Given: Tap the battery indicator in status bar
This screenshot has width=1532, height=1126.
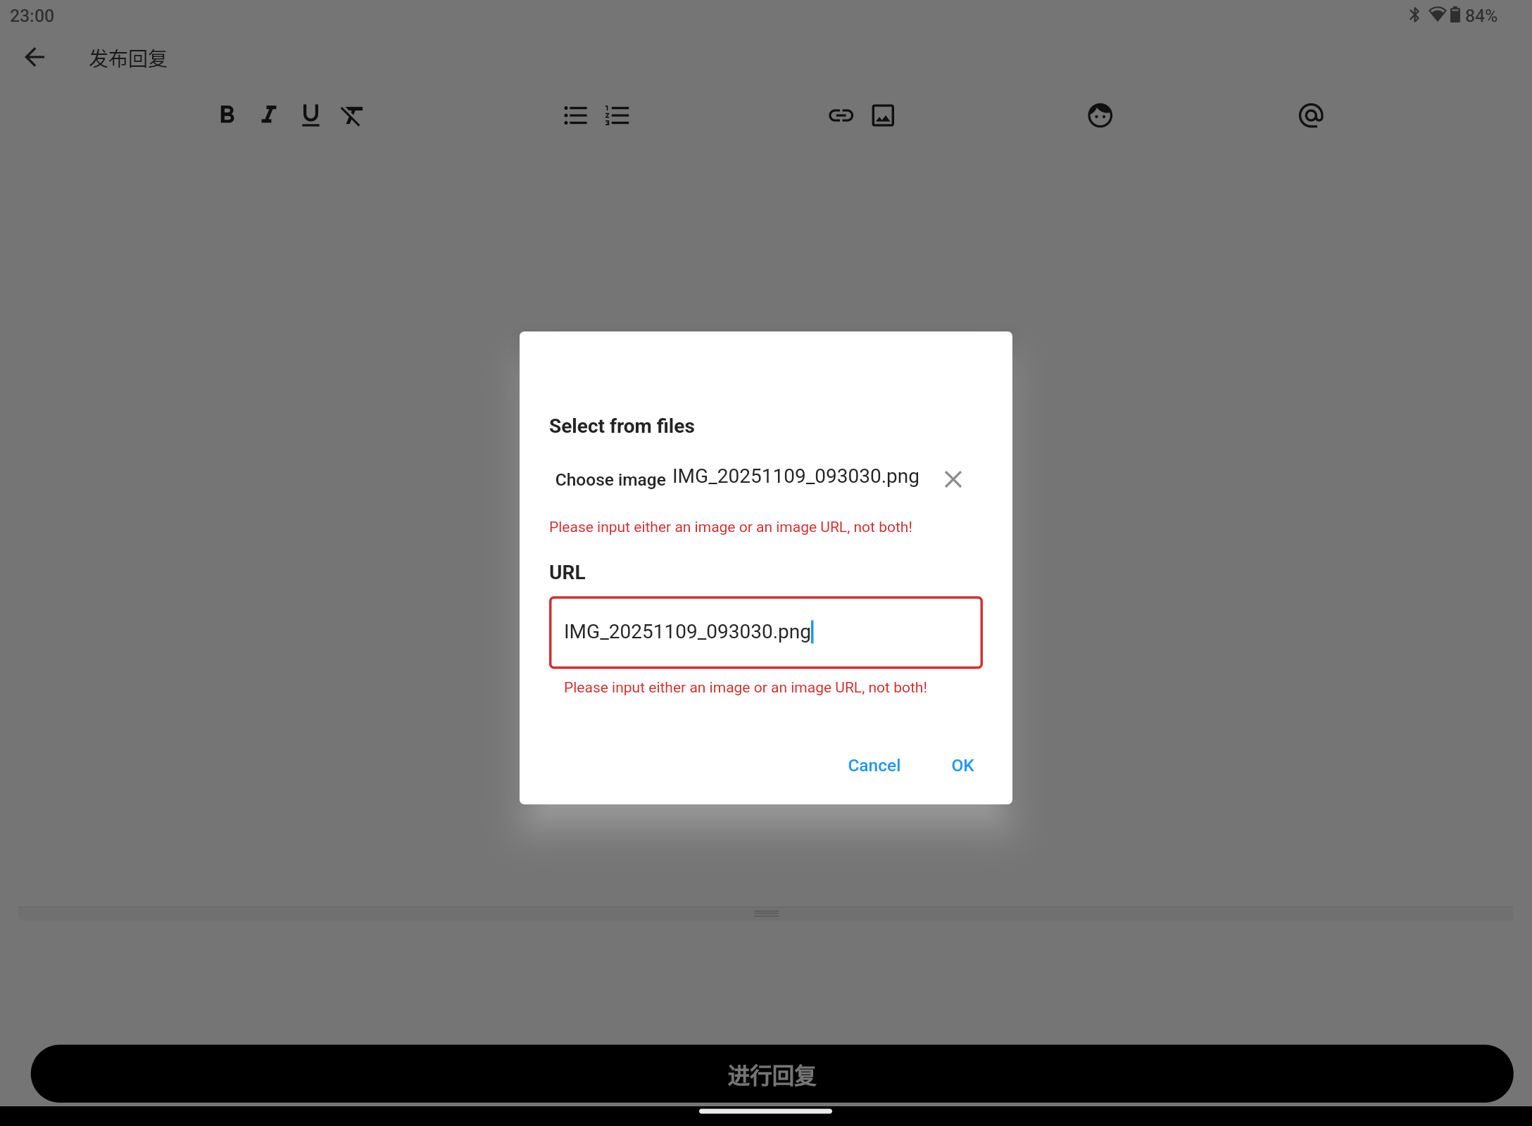Looking at the screenshot, I should (1455, 15).
